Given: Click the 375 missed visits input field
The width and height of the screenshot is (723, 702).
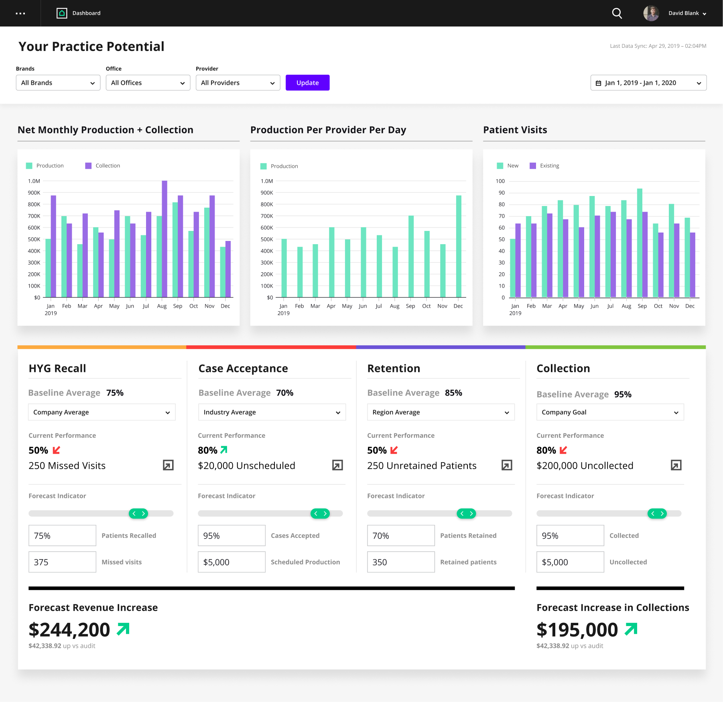Looking at the screenshot, I should point(62,562).
